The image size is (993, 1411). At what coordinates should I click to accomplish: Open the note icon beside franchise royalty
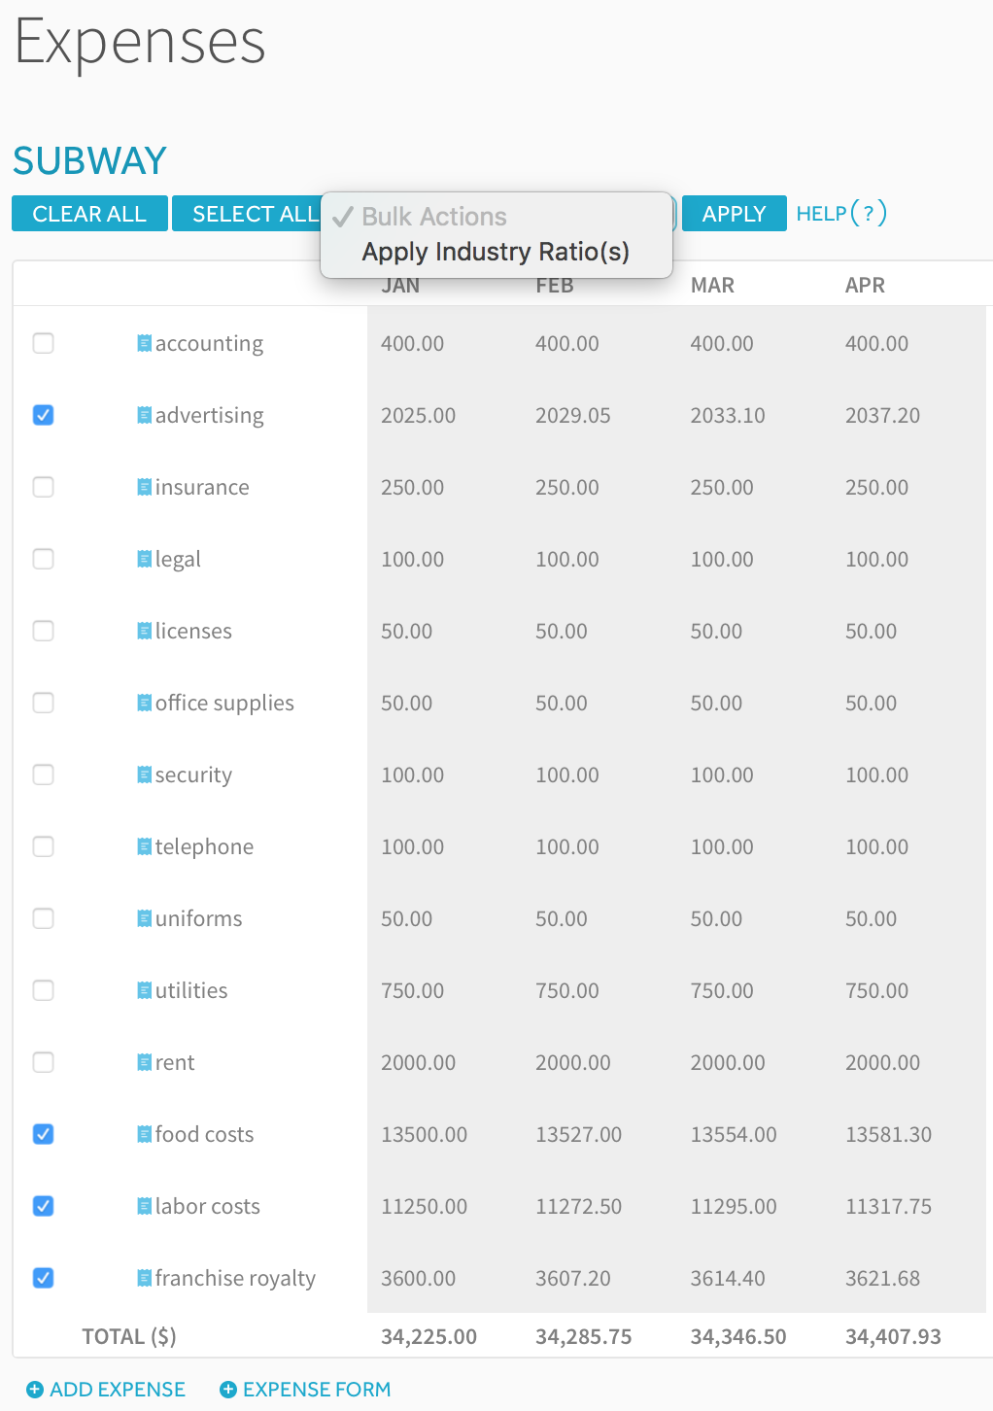coord(144,1278)
